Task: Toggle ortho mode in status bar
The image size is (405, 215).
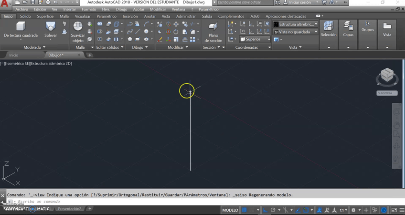Action: pyautogui.click(x=265, y=210)
